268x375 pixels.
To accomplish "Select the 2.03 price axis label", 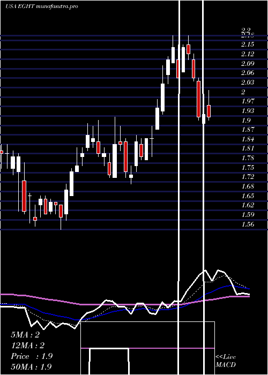I will pos(248,82).
